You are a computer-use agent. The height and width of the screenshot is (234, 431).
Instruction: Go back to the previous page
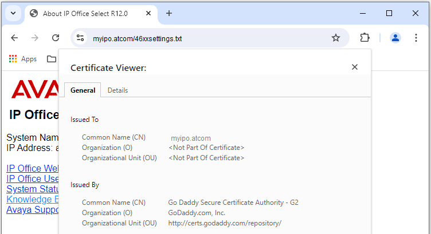coord(14,38)
